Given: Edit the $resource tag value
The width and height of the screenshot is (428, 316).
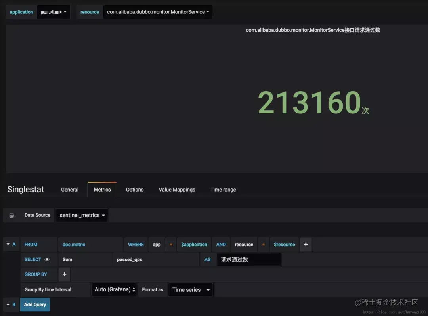Looking at the screenshot, I should click(284, 245).
